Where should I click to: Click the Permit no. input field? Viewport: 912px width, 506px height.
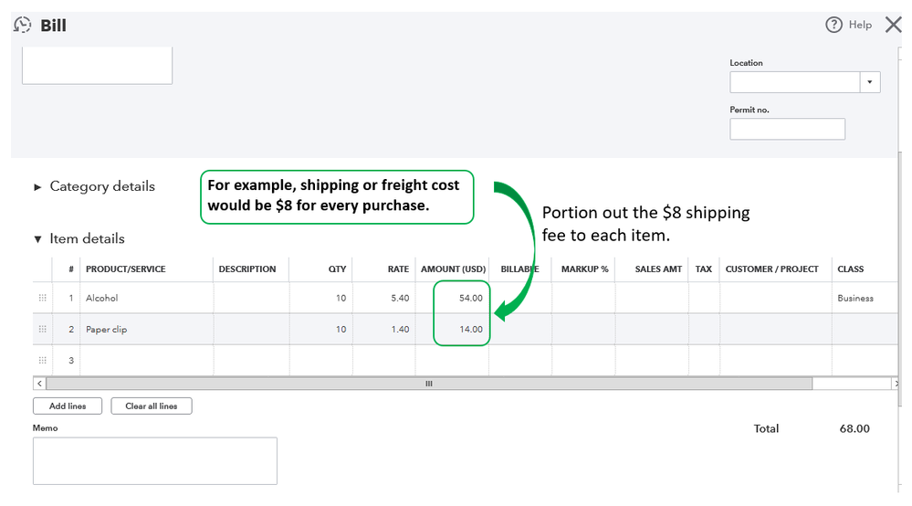pos(787,129)
